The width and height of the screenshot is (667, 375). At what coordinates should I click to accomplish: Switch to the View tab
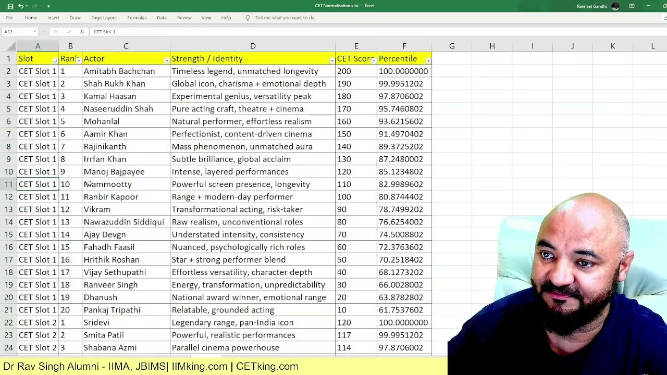206,18
